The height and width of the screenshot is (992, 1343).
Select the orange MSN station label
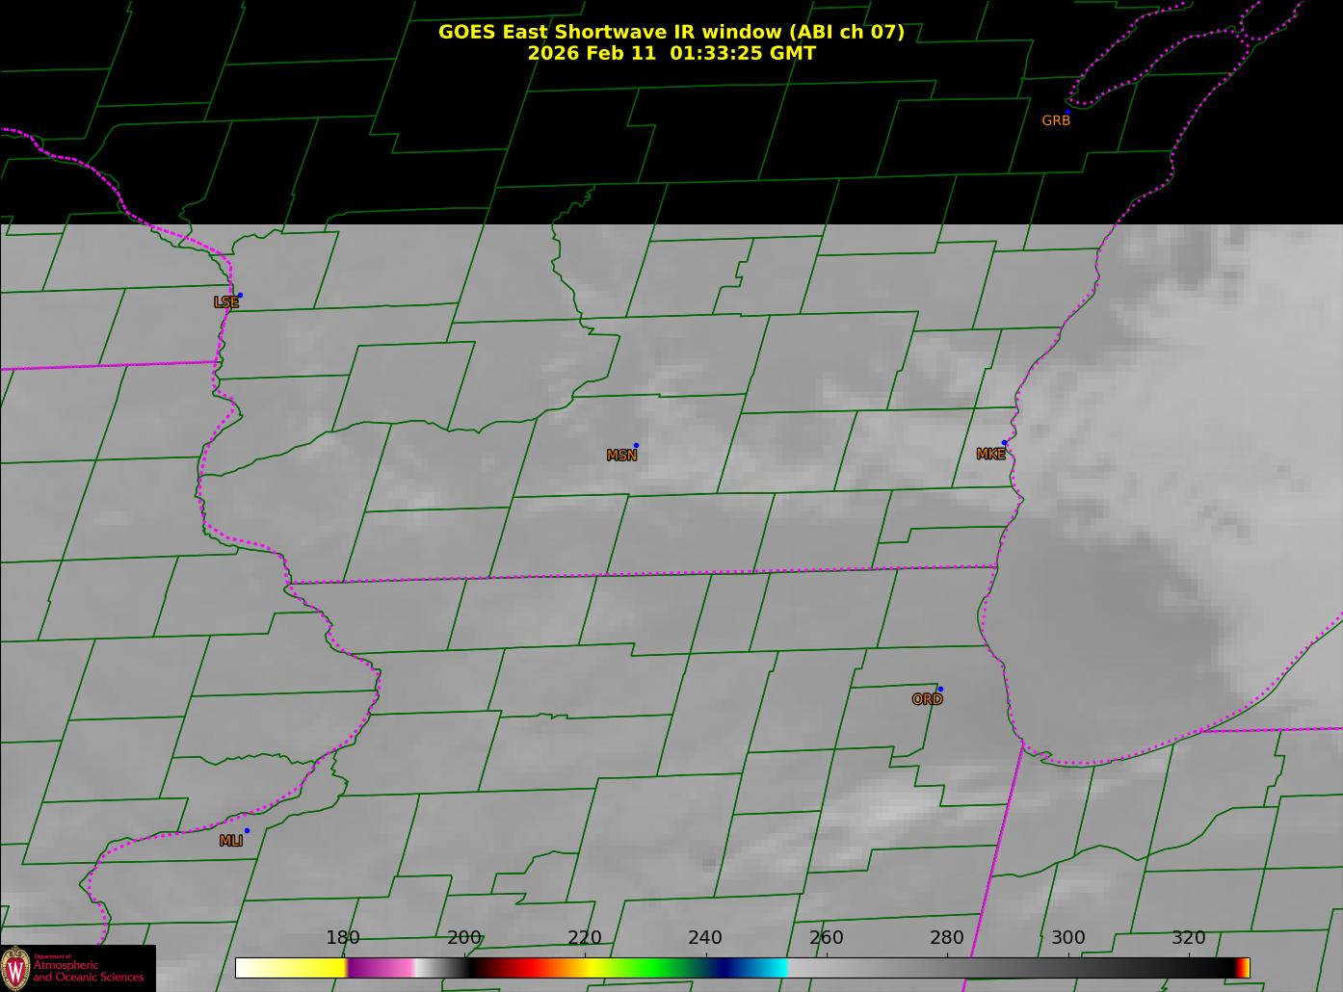621,456
